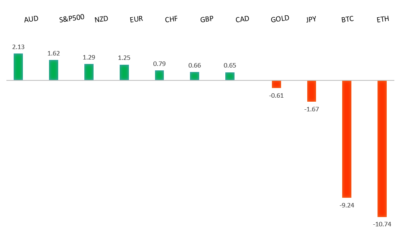Select the longest red ETH bar
The width and height of the screenshot is (402, 242).
pos(382,149)
